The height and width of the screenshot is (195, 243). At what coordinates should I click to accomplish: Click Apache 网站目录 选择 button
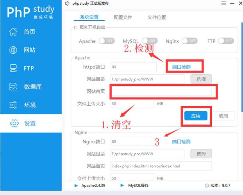pyautogui.click(x=201, y=79)
